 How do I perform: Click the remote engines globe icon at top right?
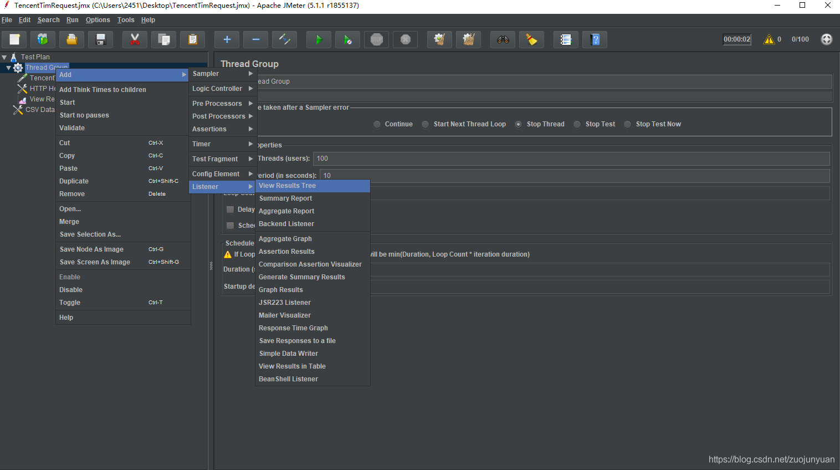(826, 39)
